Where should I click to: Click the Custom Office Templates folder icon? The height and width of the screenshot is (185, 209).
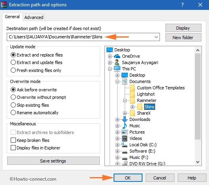[x=132, y=88]
